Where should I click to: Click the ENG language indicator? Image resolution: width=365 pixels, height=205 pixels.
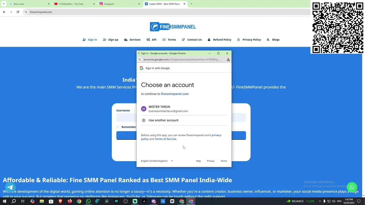coord(339,201)
